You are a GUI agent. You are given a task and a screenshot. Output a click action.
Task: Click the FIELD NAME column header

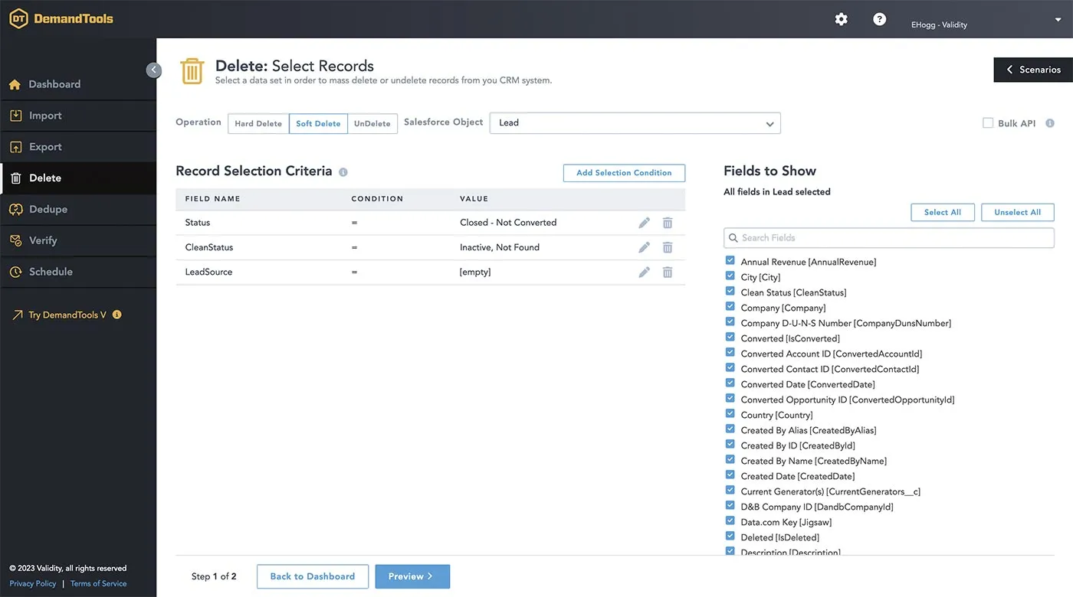[x=212, y=199]
